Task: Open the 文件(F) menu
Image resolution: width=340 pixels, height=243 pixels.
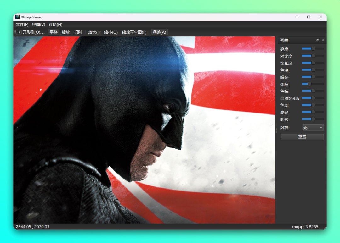Action: (x=22, y=25)
